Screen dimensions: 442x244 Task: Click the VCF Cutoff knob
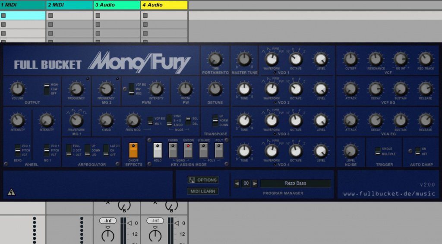tap(350, 59)
